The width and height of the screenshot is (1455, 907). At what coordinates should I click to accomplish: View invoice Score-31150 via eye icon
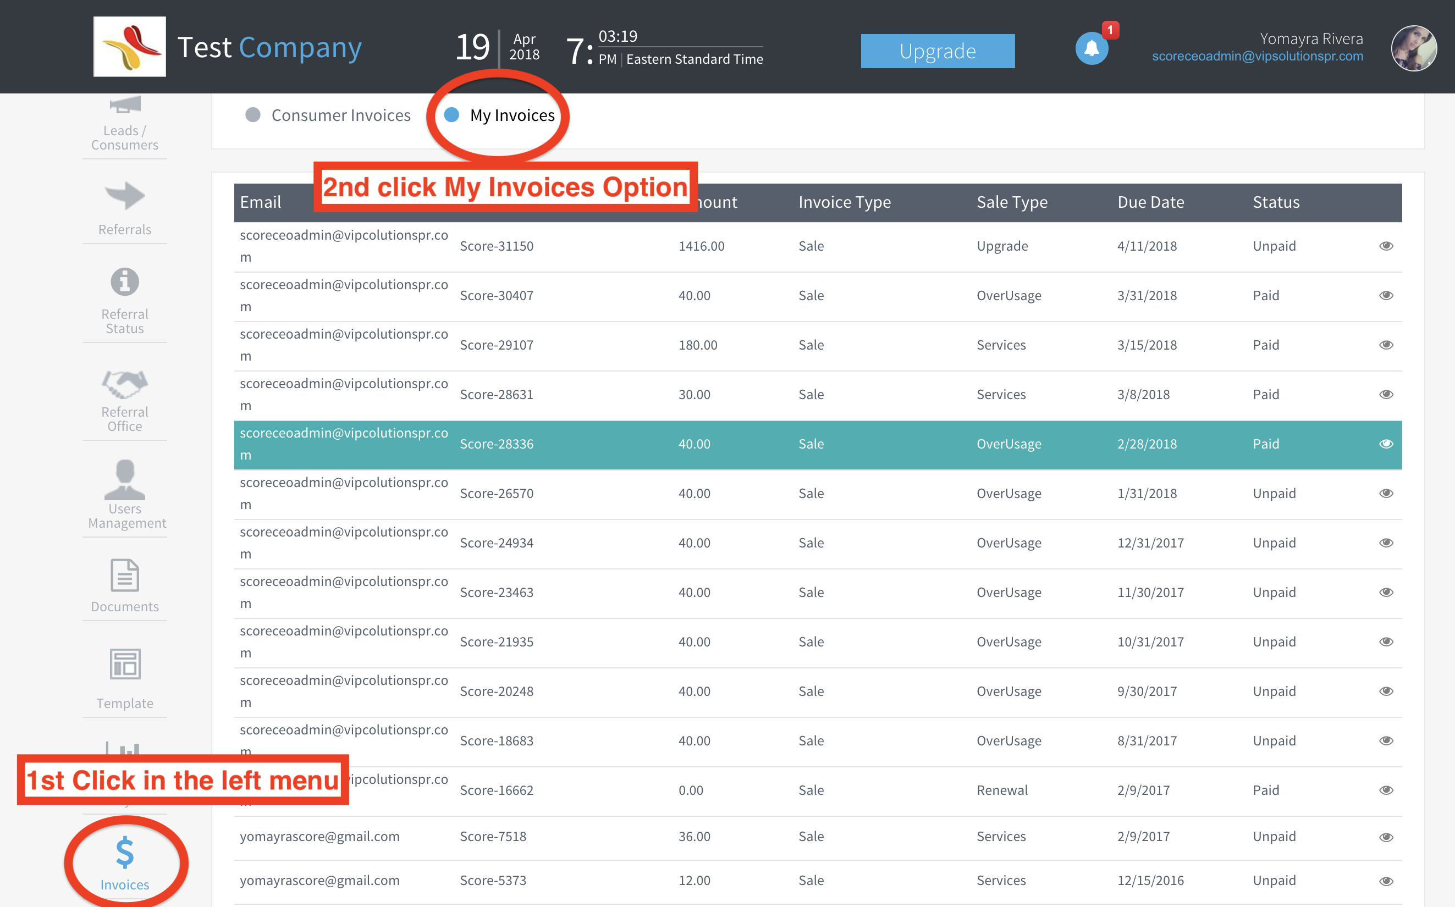[x=1385, y=246]
